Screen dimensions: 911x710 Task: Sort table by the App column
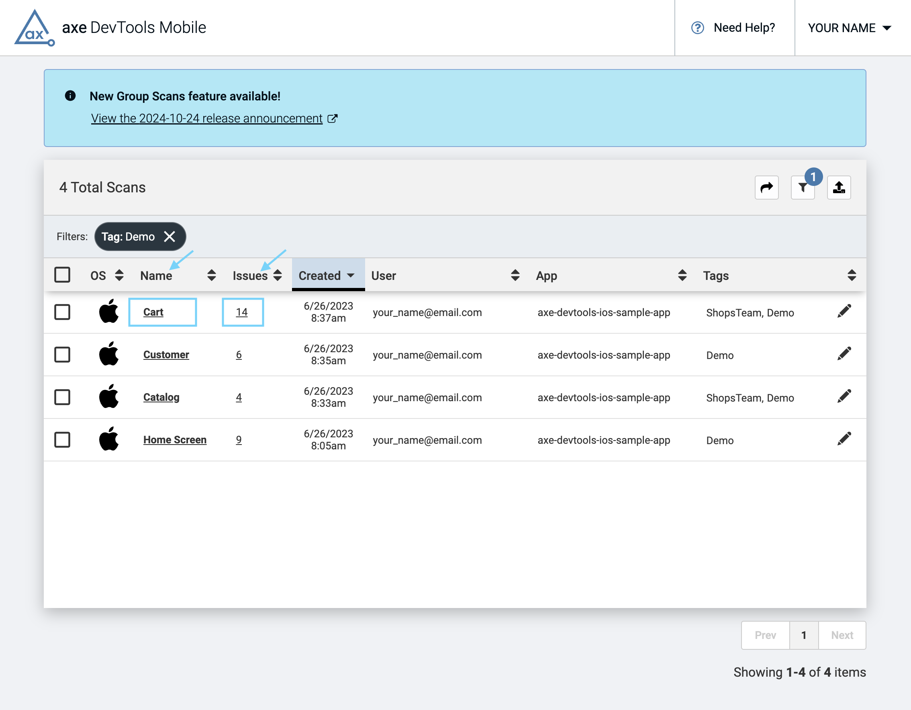point(682,275)
